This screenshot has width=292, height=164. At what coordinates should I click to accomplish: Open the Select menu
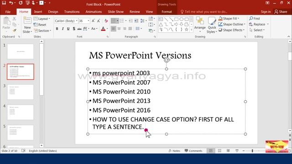coord(257,30)
